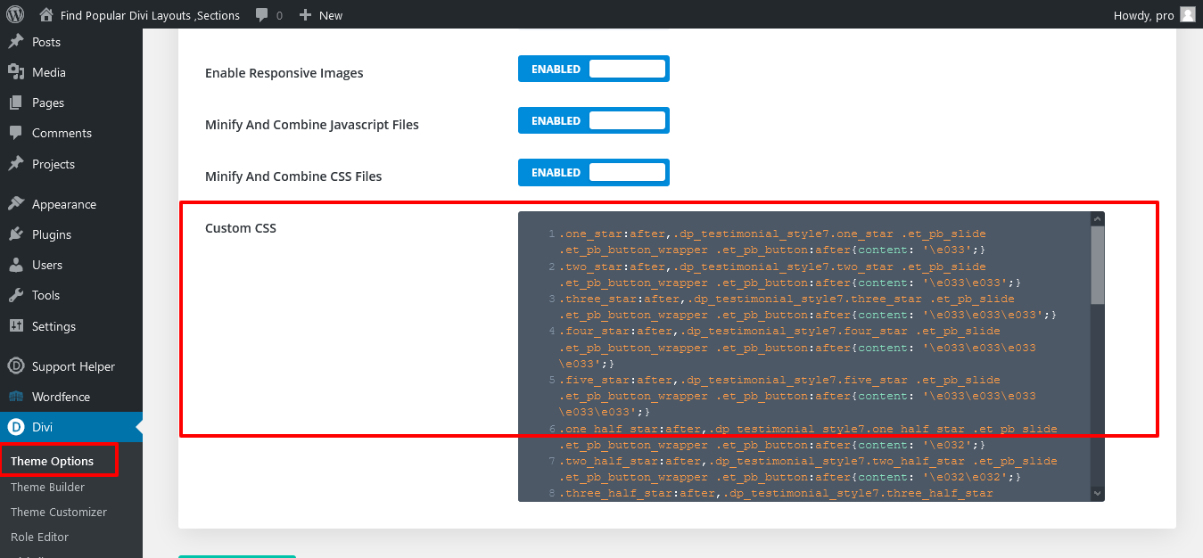Click the Minify And Combine Javascript Files label
1203x558 pixels.
(312, 125)
